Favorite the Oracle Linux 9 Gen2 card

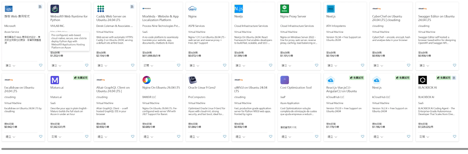(225, 136)
